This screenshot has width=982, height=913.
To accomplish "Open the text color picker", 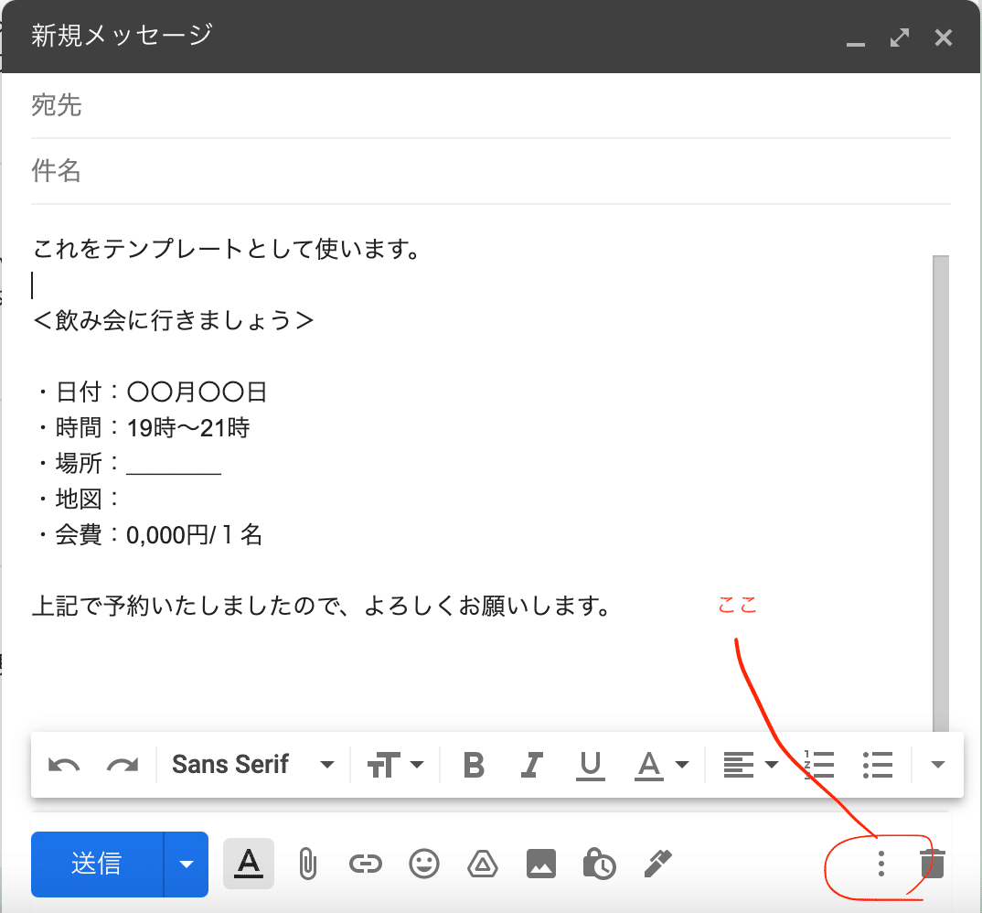I will 662,765.
